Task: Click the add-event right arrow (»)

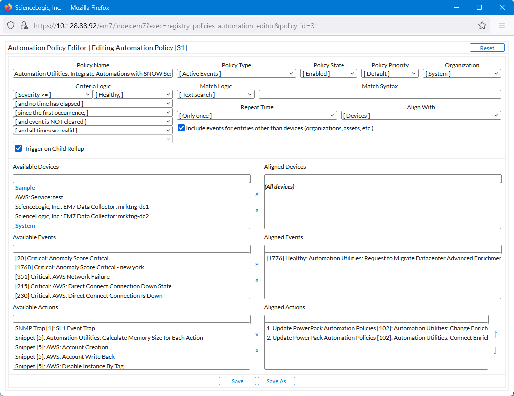Action: point(257,264)
